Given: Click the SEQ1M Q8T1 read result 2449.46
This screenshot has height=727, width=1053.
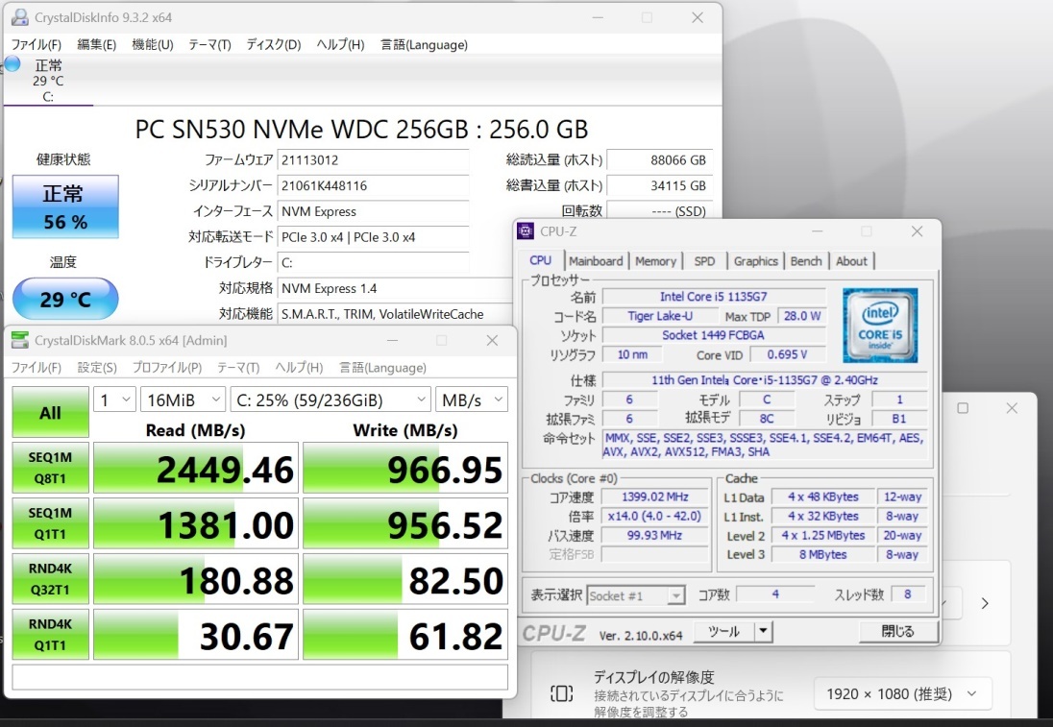Looking at the screenshot, I should coord(195,468).
